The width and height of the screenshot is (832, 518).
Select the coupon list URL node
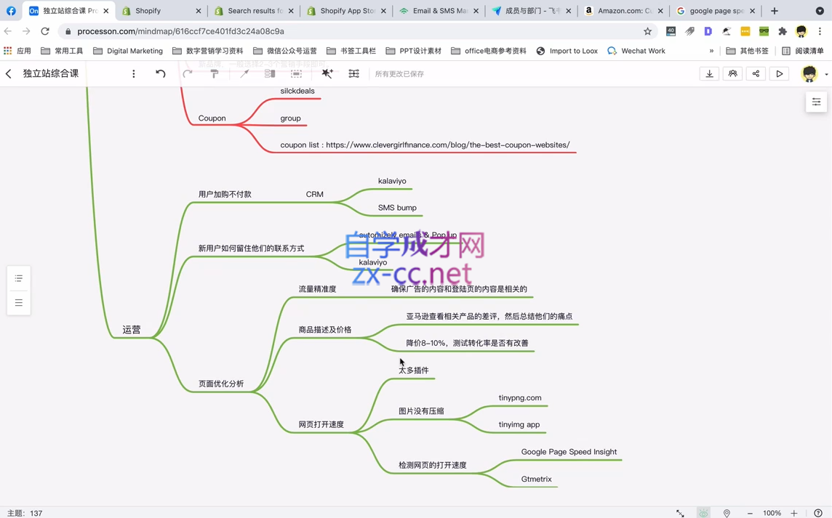(425, 145)
